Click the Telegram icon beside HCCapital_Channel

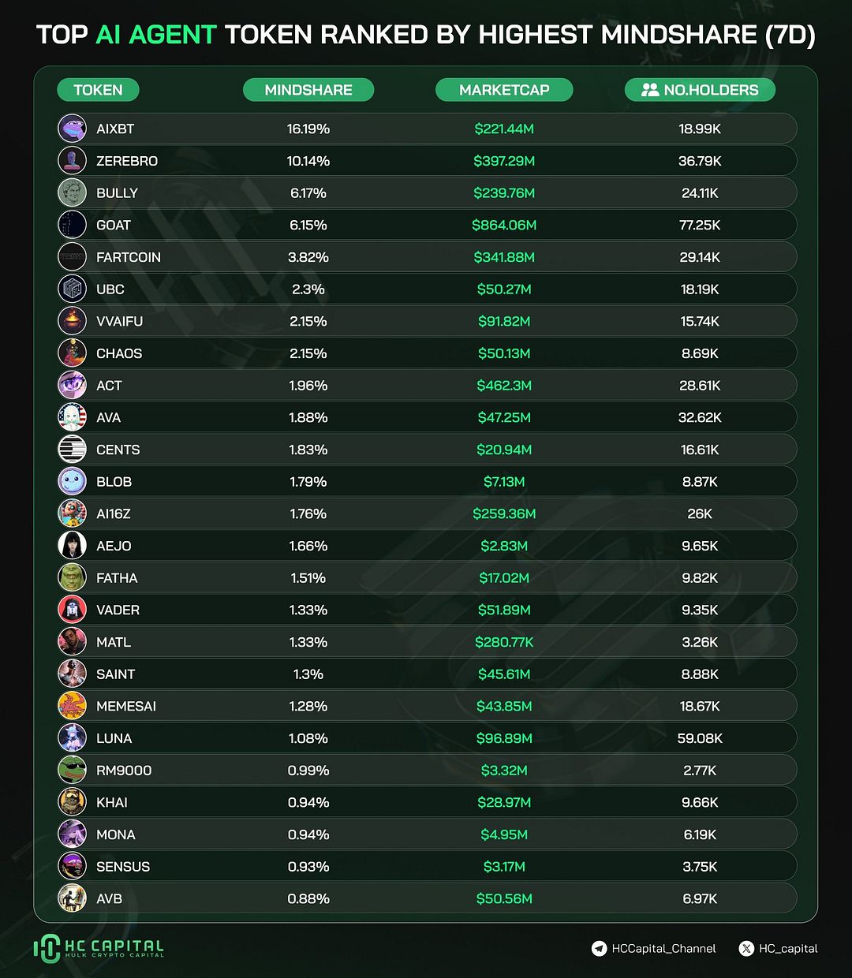[x=600, y=949]
